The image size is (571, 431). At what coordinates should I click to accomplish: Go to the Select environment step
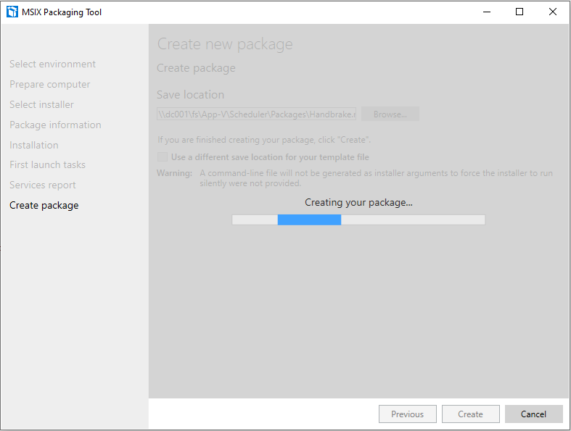click(52, 64)
